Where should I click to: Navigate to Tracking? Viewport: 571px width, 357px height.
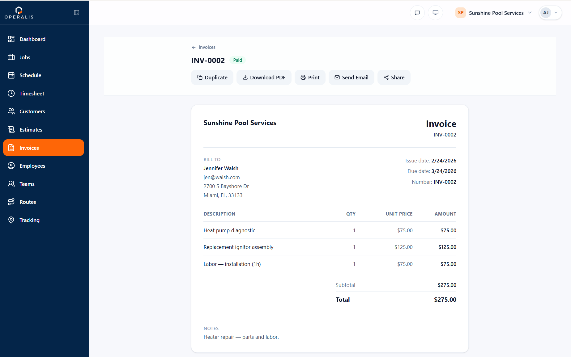click(44, 220)
